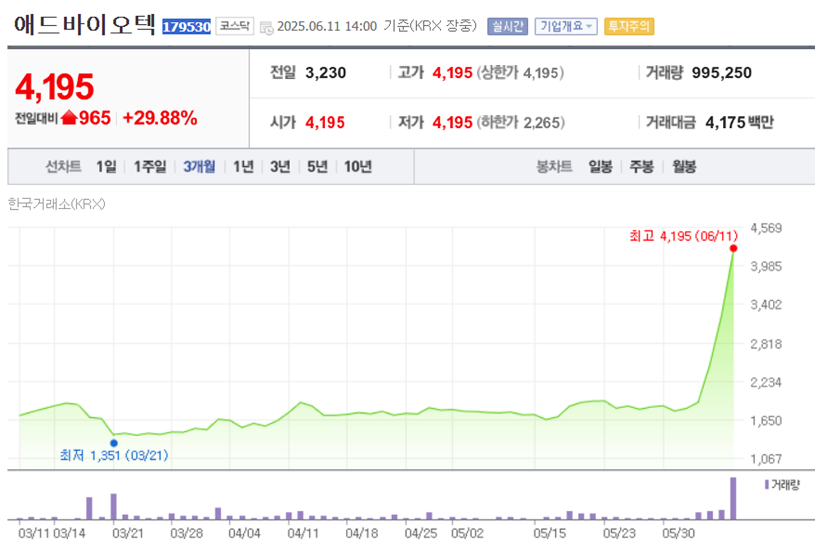Select the 3년 line chart tab
815x551 pixels.
[280, 166]
